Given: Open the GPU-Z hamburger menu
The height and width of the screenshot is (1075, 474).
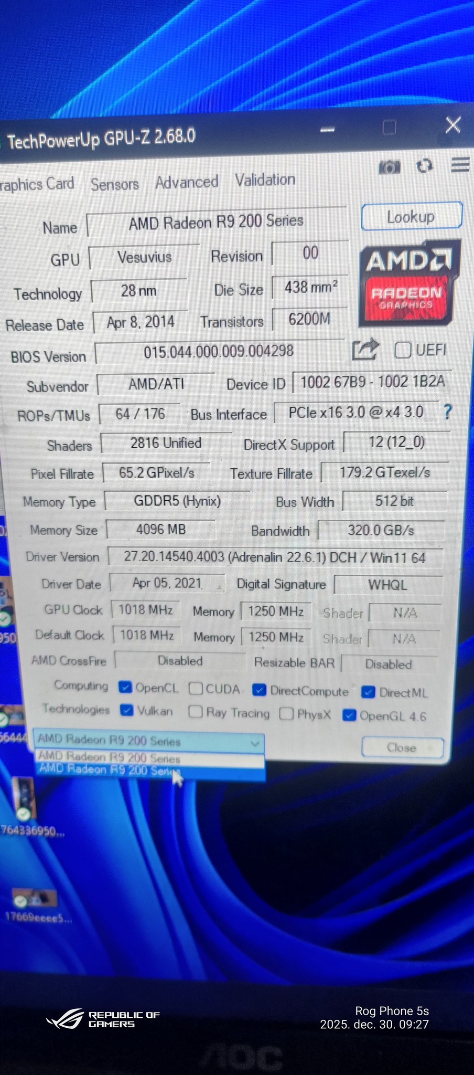Looking at the screenshot, I should 460,165.
